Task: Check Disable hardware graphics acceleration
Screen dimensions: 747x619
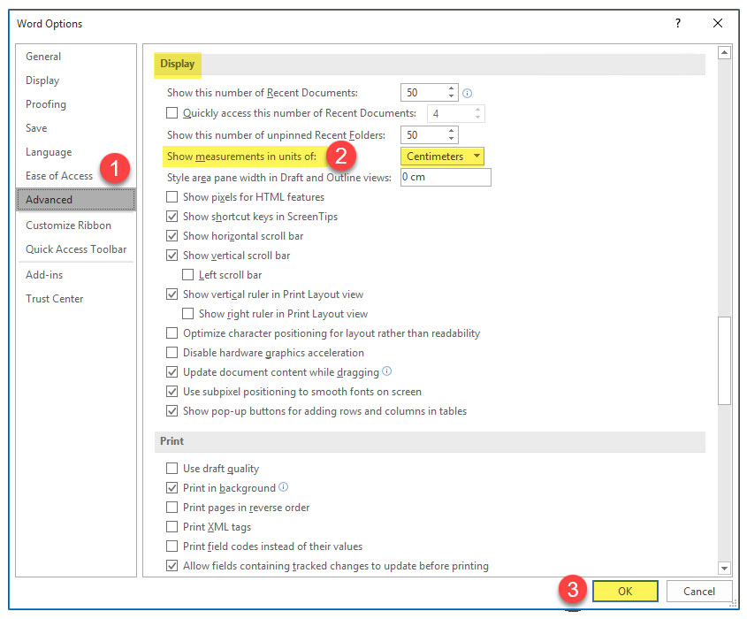Action: pos(172,353)
